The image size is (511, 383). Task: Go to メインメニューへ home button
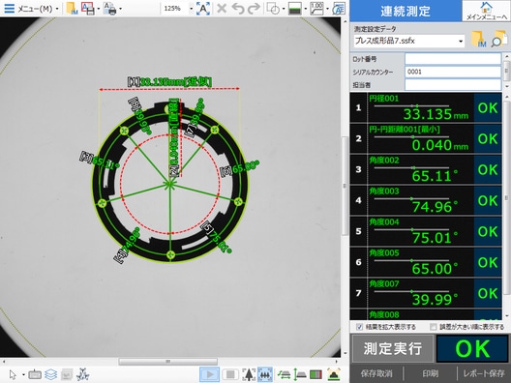pos(486,11)
